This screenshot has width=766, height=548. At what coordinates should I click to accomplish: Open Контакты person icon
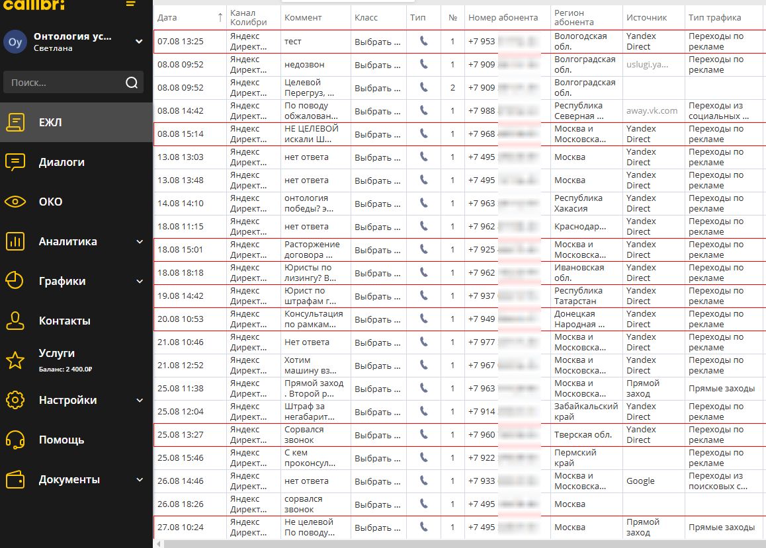(x=15, y=321)
